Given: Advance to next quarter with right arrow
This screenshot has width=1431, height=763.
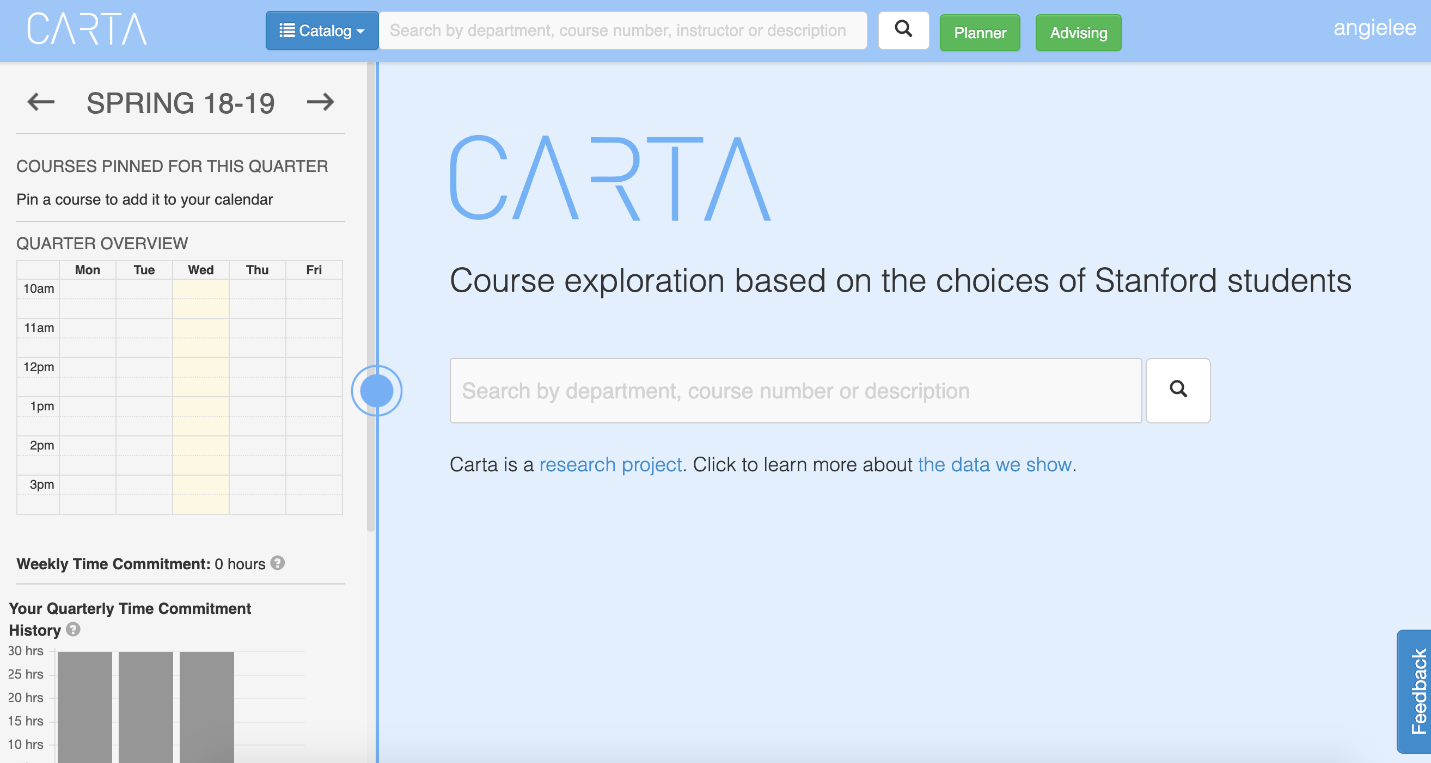Looking at the screenshot, I should coord(321,102).
